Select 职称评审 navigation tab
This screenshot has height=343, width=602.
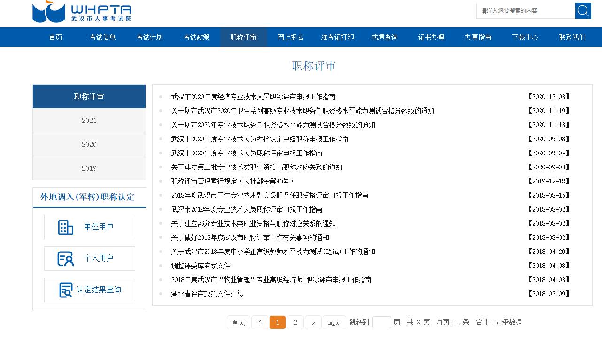pos(244,37)
